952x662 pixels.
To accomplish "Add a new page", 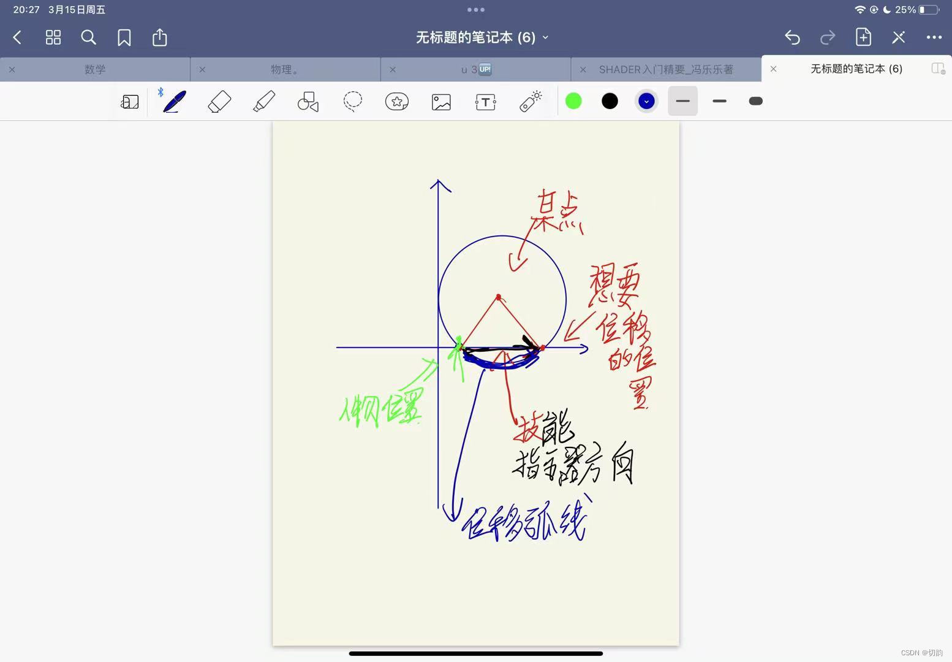I will coord(863,37).
